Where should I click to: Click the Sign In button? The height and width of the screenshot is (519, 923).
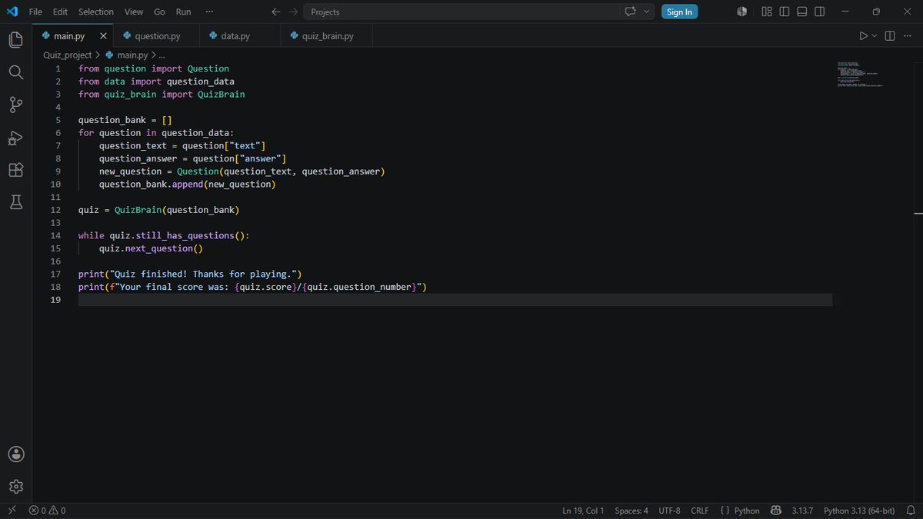[679, 12]
